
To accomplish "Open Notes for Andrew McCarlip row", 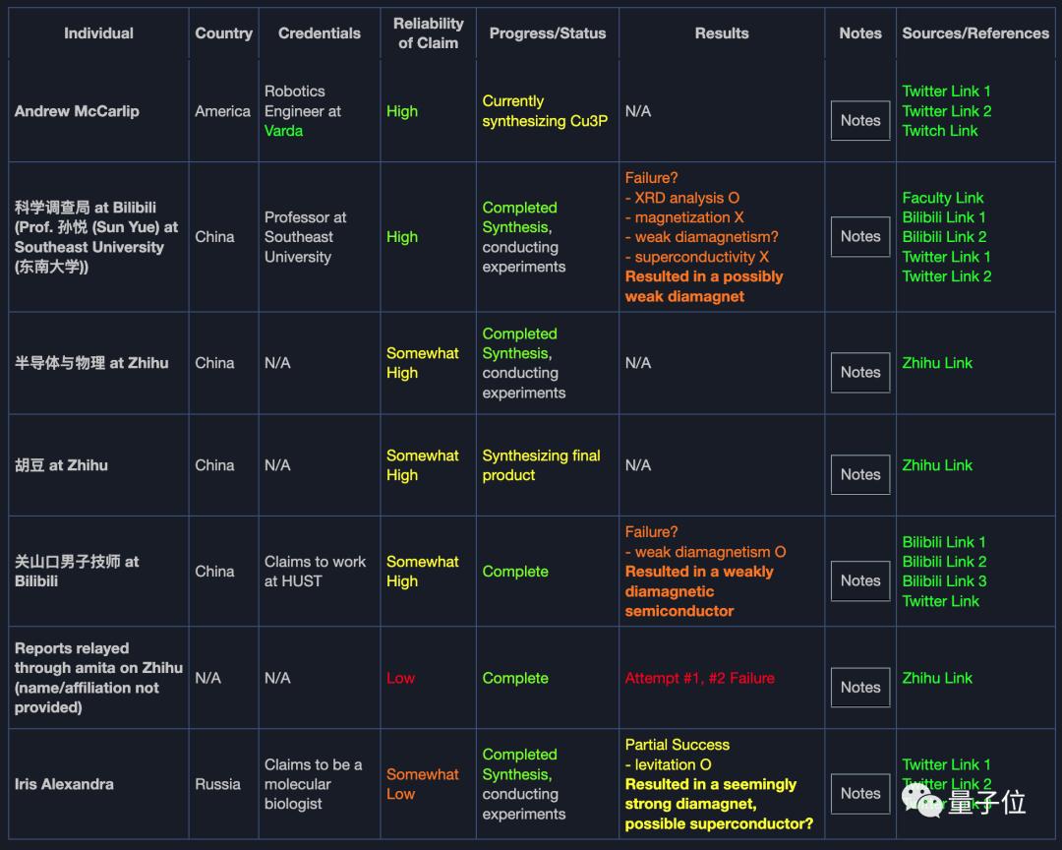I will (859, 121).
